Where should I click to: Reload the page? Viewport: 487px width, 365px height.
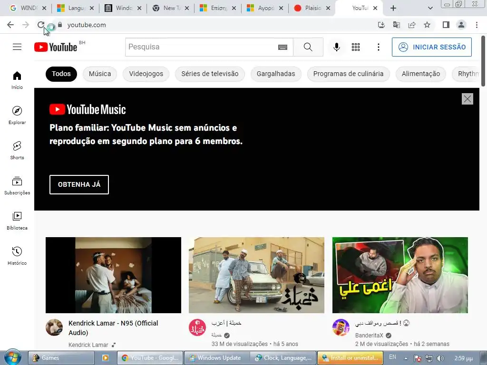(x=41, y=25)
